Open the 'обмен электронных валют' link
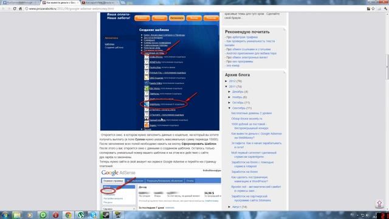389x219 pixels. [x=250, y=57]
